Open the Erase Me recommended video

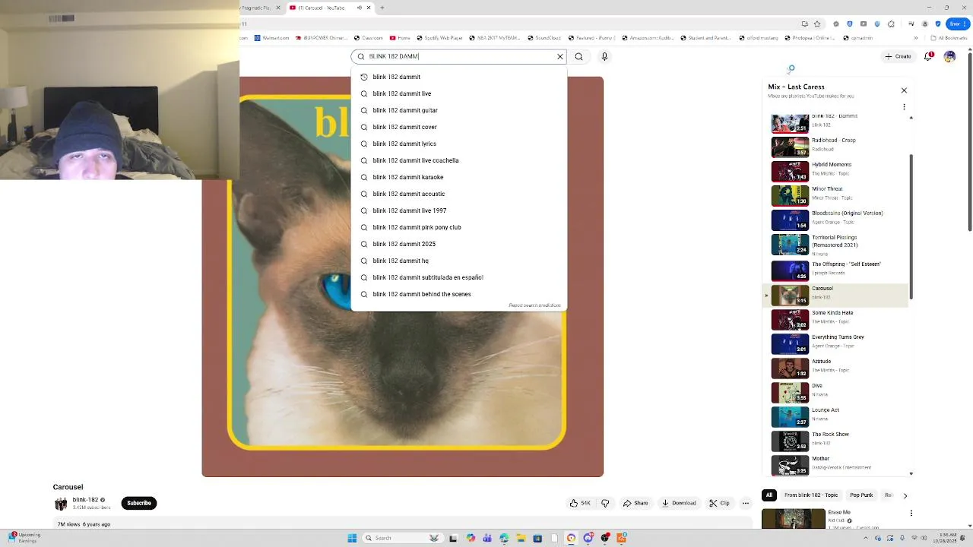pos(794,519)
